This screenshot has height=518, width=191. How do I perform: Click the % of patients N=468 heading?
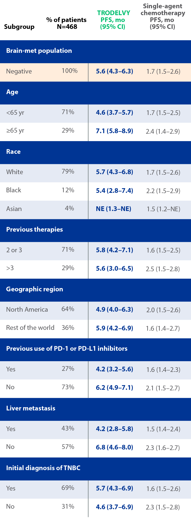click(x=66, y=23)
